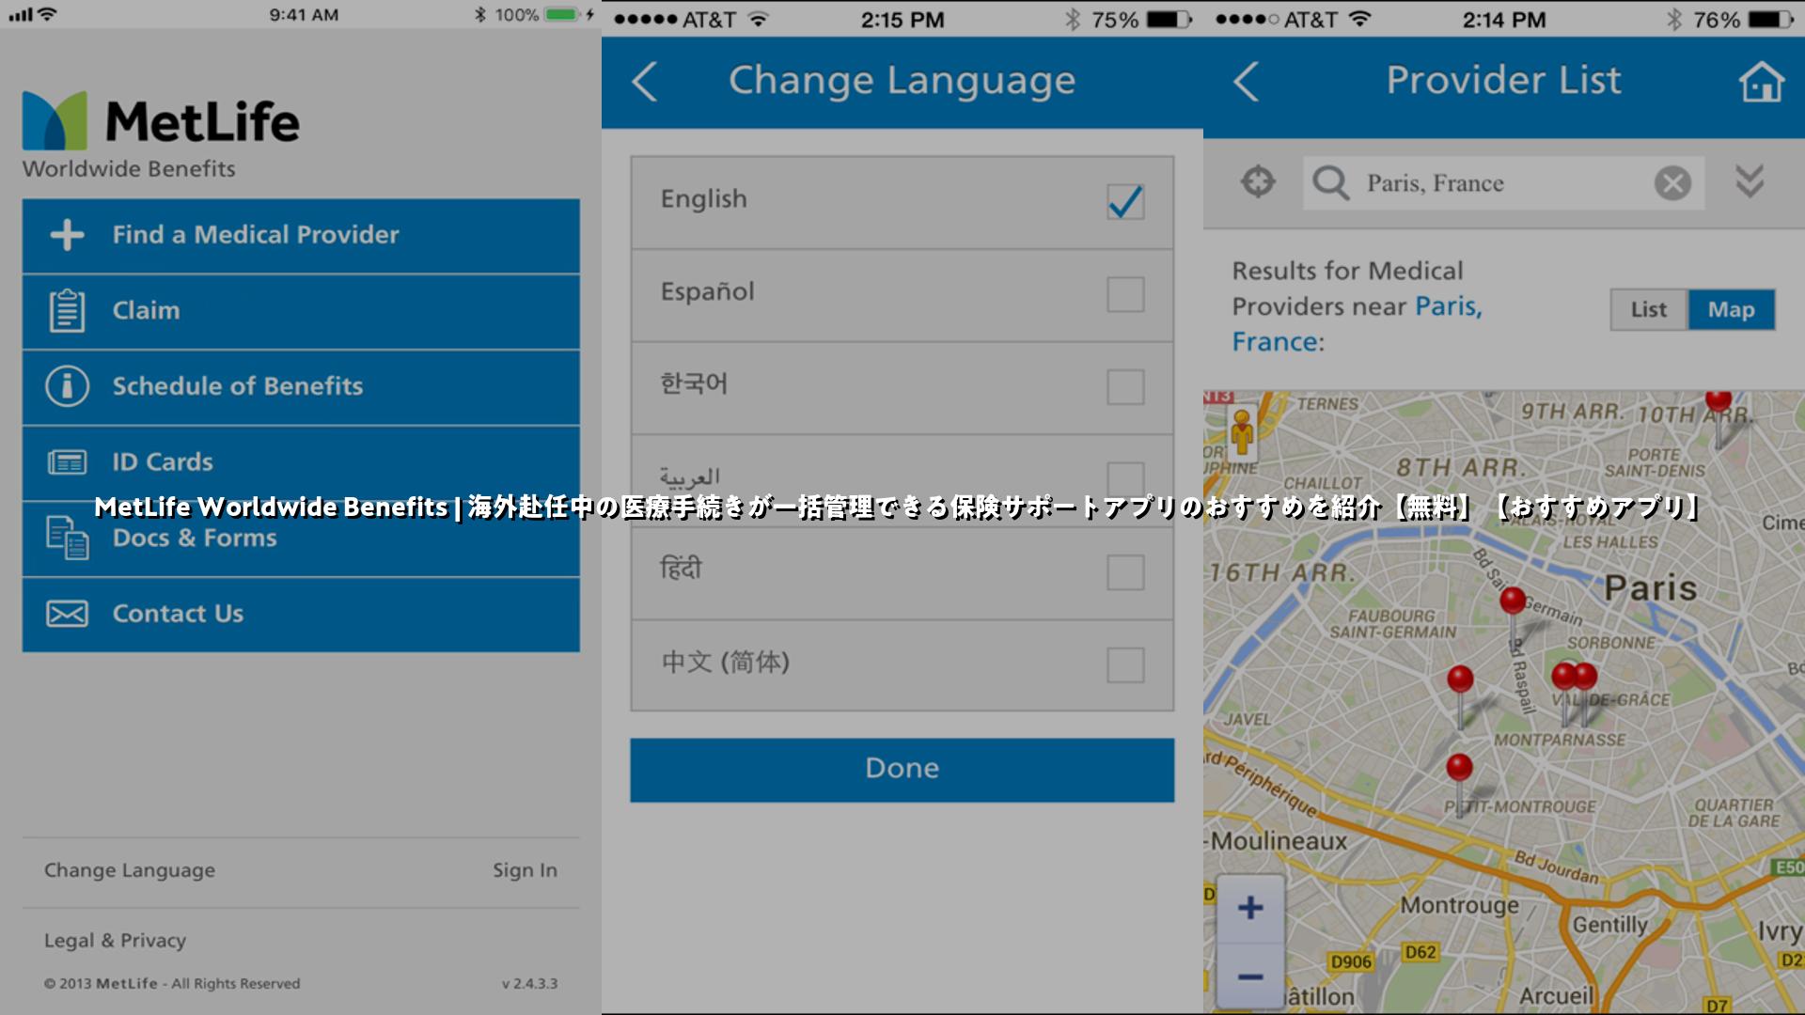The height and width of the screenshot is (1015, 1805).
Task: Click the v 2.4.3.3 version text
Action: 529,984
